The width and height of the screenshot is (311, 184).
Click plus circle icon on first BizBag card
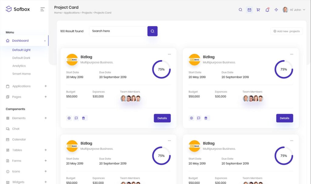(69, 118)
